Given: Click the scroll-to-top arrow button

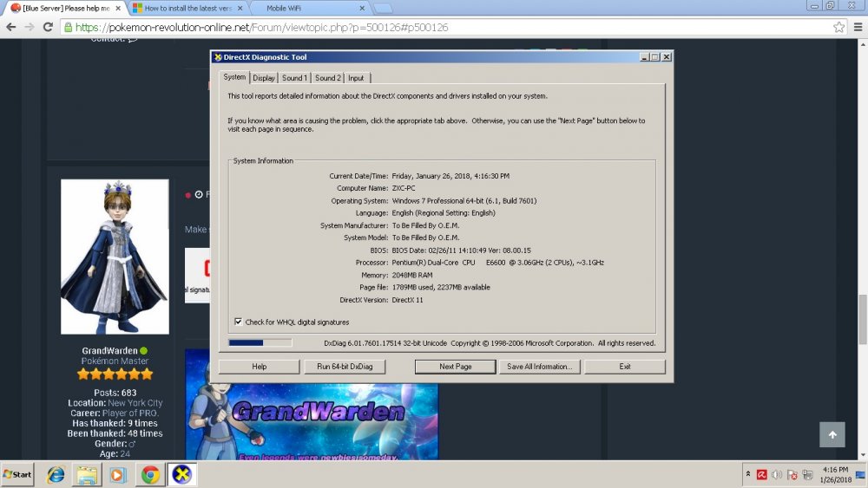Looking at the screenshot, I should pos(832,435).
